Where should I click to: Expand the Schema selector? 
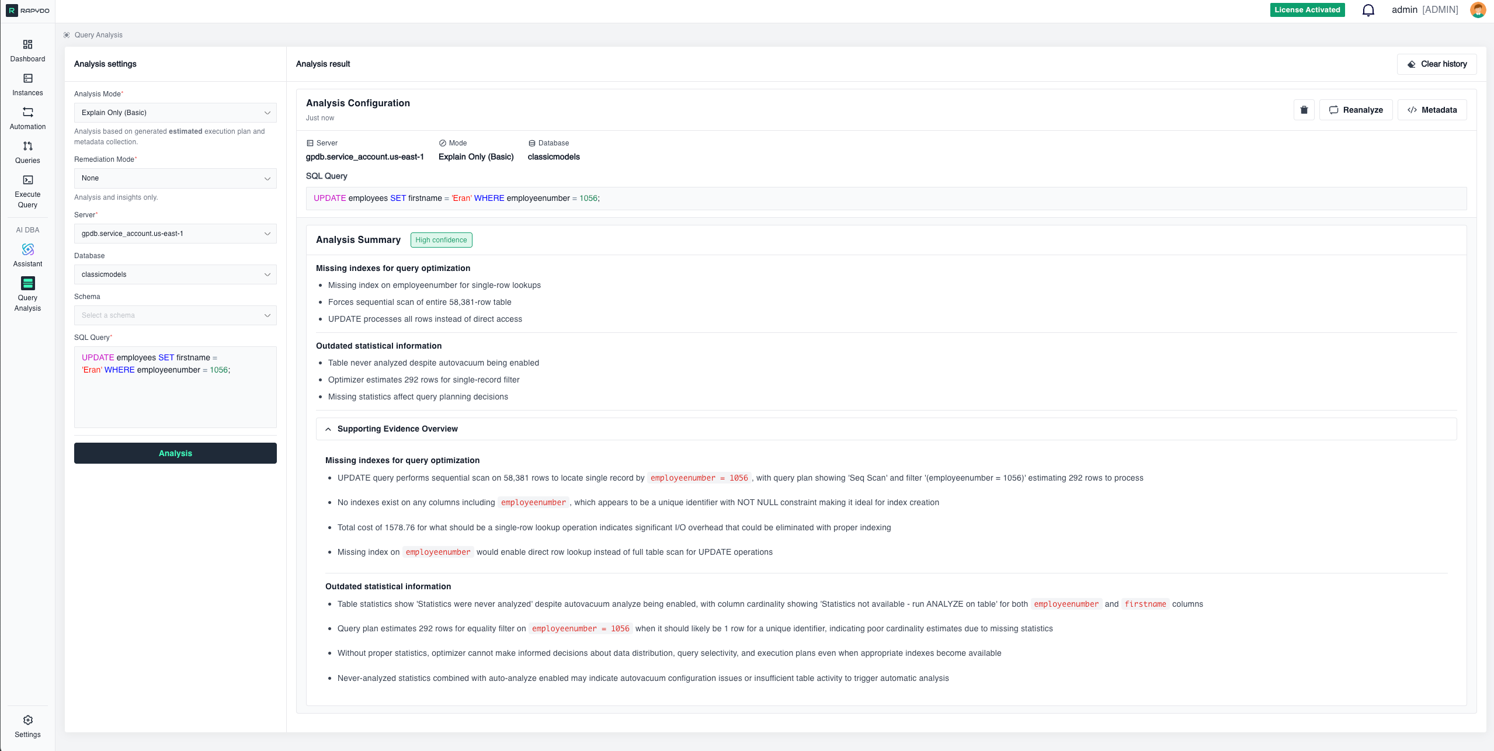tap(175, 315)
